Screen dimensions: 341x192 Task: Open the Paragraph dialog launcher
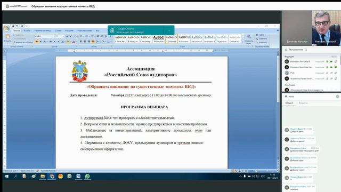coord(111,46)
